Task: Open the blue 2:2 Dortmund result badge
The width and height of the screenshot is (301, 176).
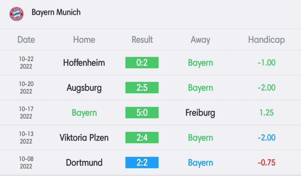Action: coord(142,163)
